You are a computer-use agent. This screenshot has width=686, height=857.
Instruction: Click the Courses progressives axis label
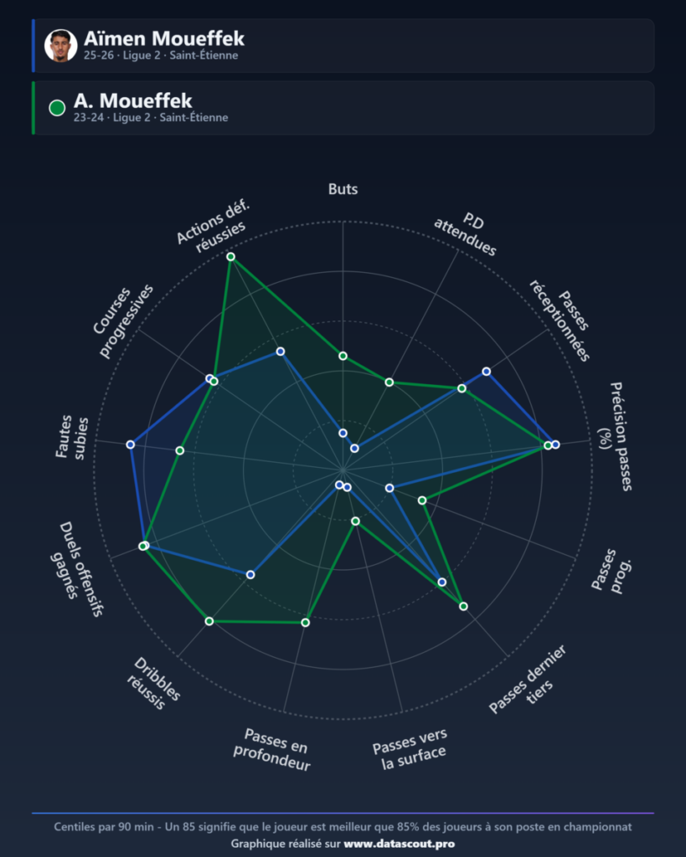click(123, 321)
